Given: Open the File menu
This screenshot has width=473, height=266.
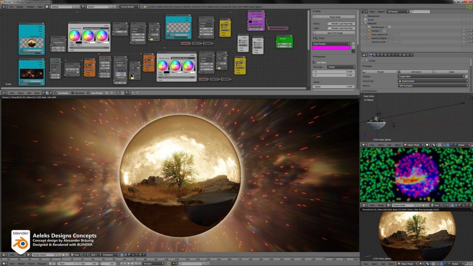Looking at the screenshot, I should point(11,6).
